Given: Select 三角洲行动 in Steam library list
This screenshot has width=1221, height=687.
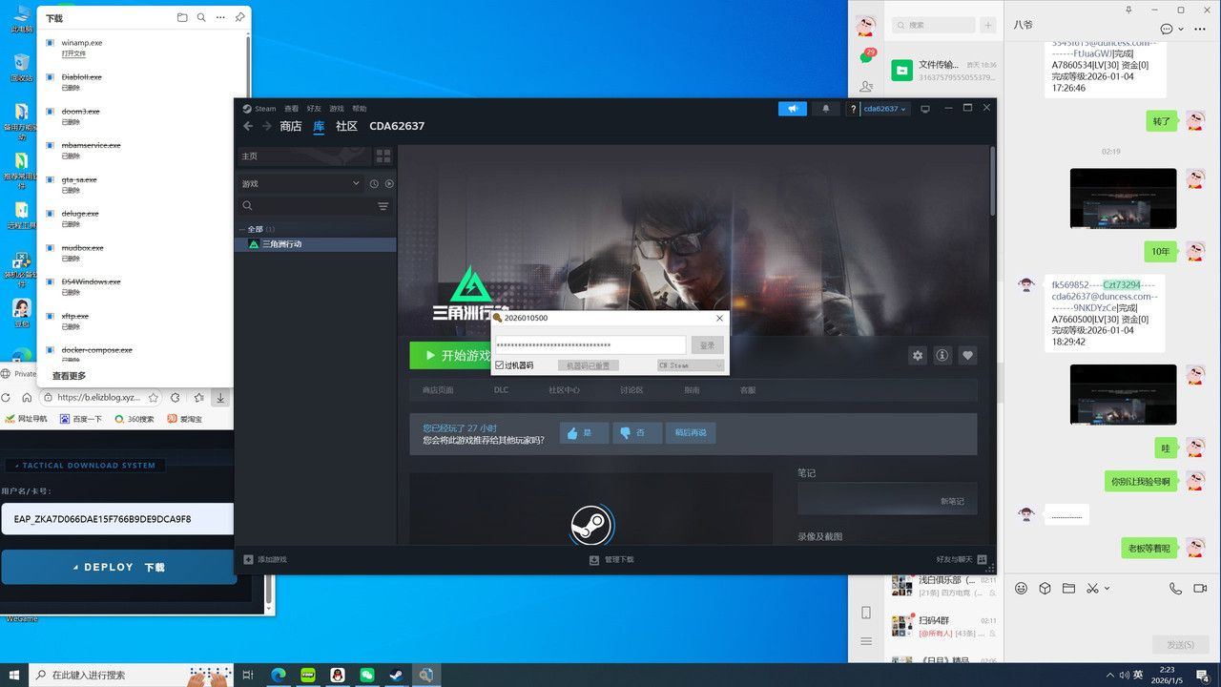Looking at the screenshot, I should pos(316,244).
